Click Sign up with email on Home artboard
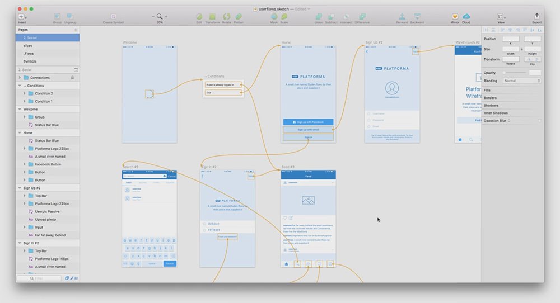The height and width of the screenshot is (303, 560). (x=308, y=130)
